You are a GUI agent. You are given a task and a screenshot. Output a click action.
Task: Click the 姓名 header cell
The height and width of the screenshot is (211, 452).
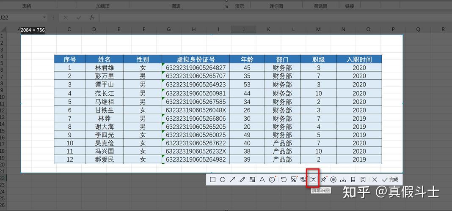(x=105, y=59)
